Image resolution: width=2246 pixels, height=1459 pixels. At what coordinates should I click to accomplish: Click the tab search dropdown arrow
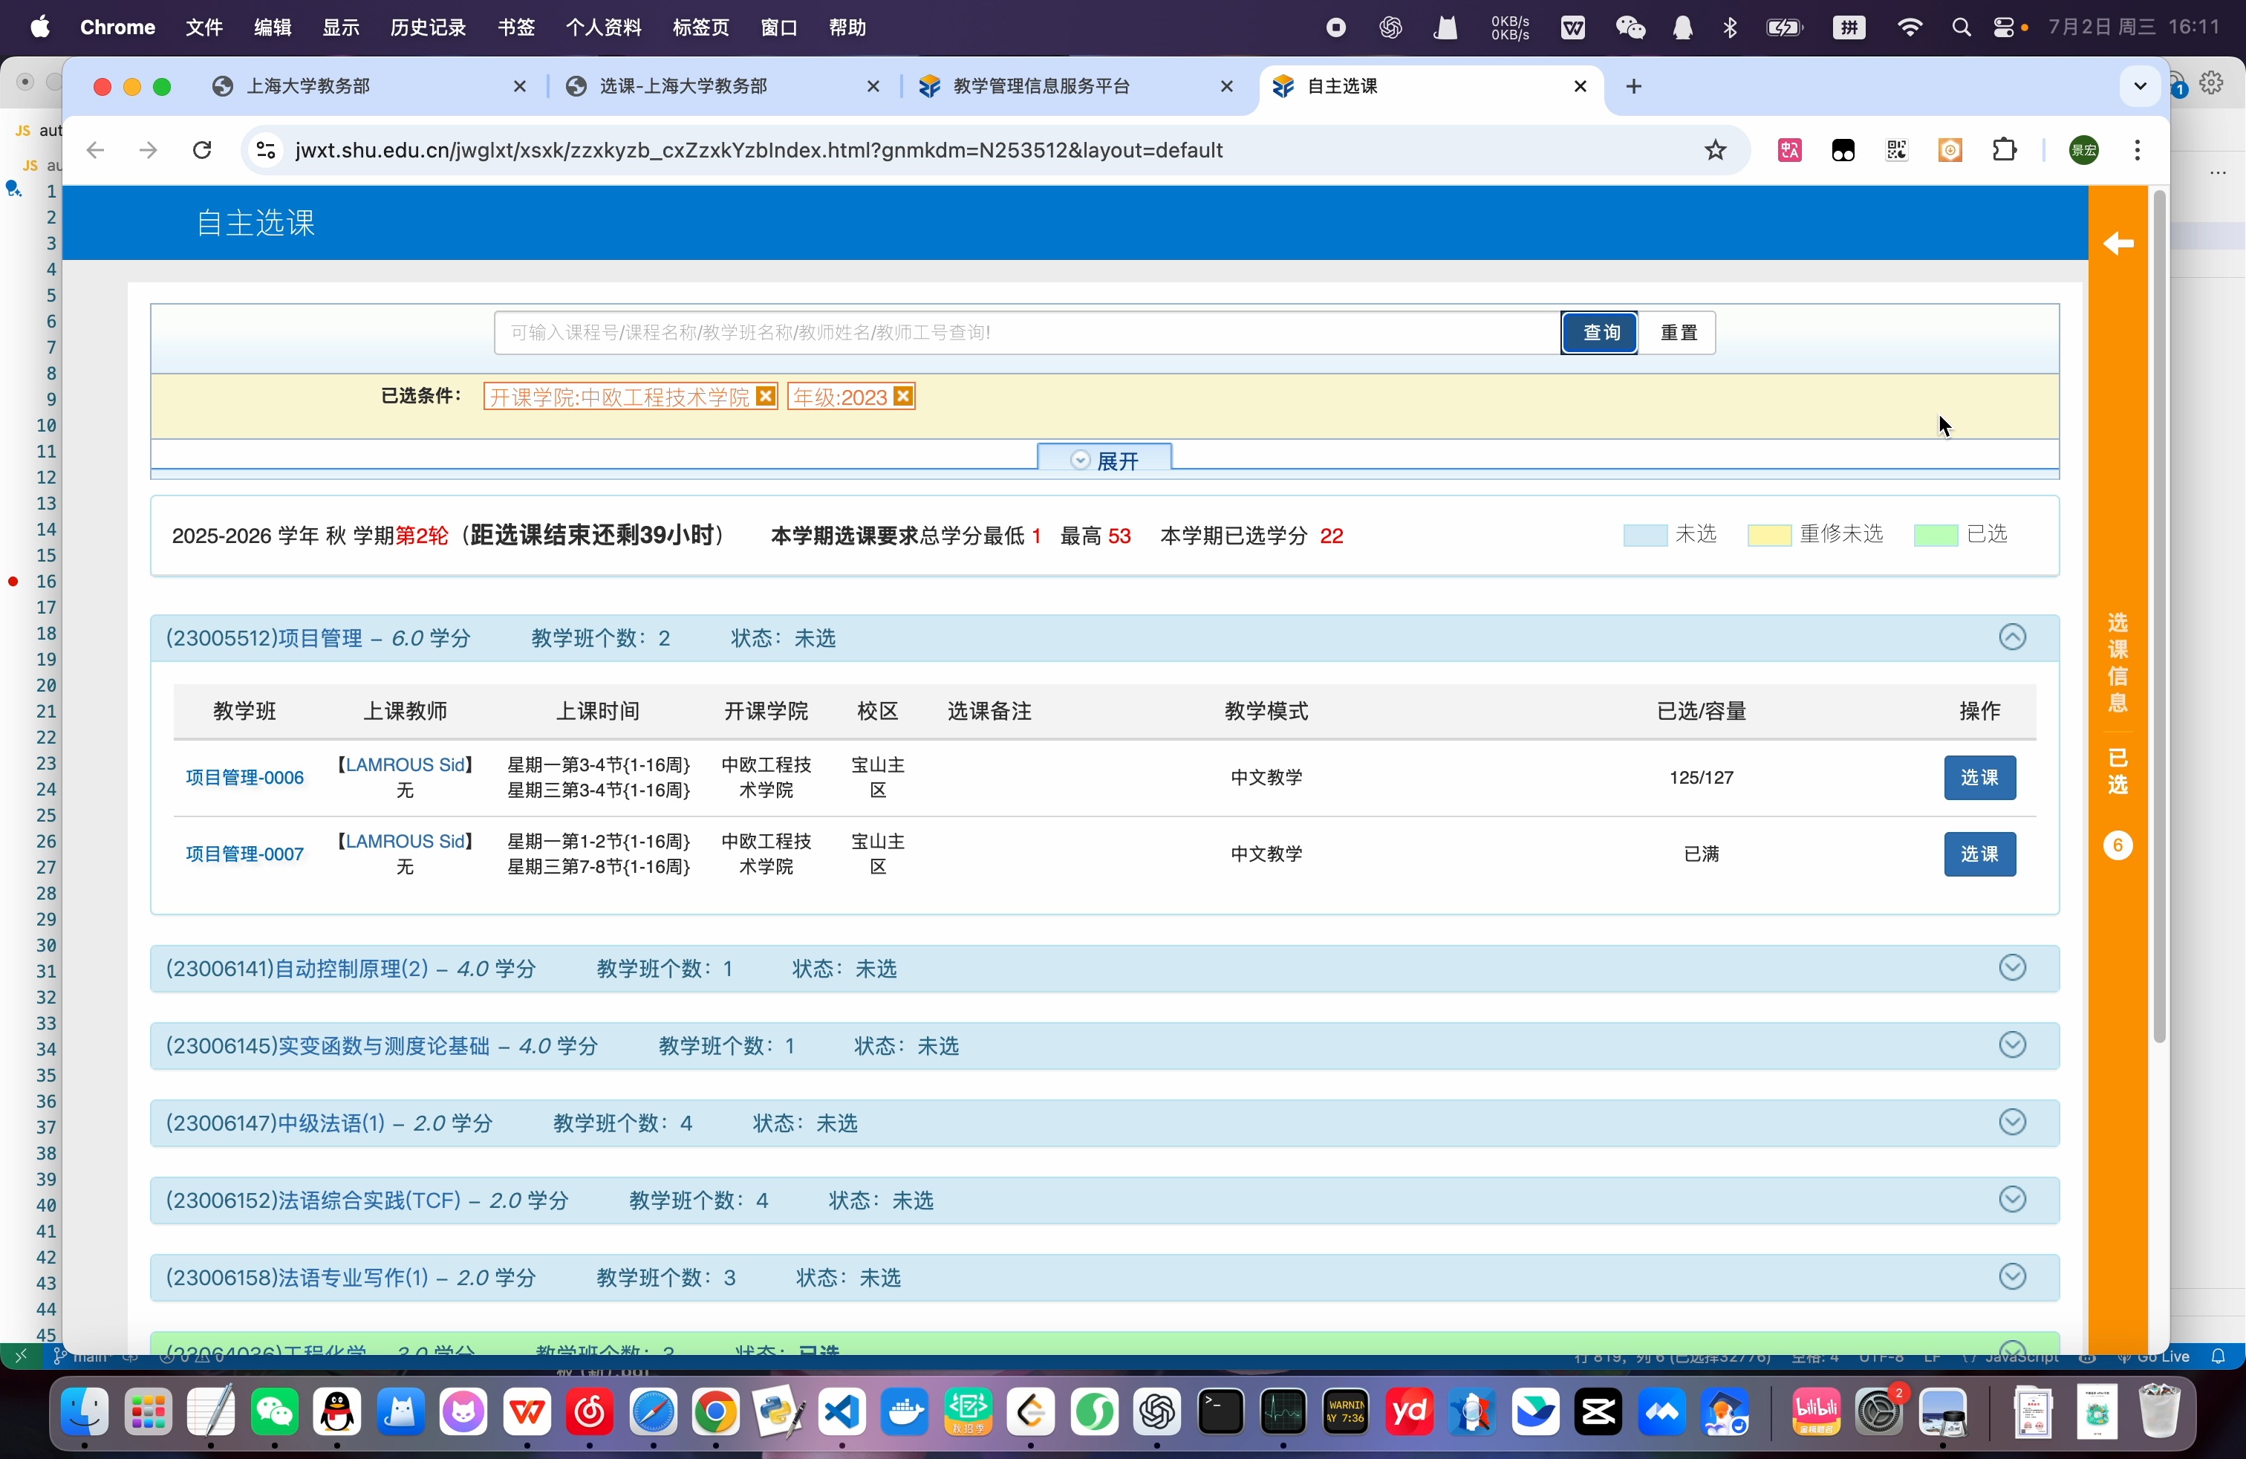(x=2139, y=86)
